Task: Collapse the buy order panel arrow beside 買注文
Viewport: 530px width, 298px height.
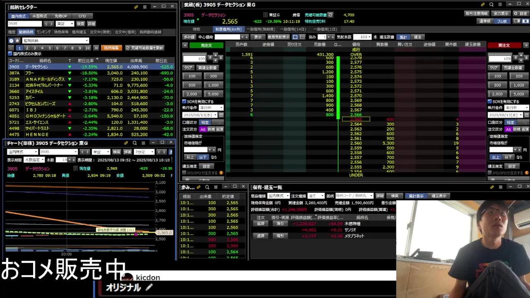Action: (526, 45)
